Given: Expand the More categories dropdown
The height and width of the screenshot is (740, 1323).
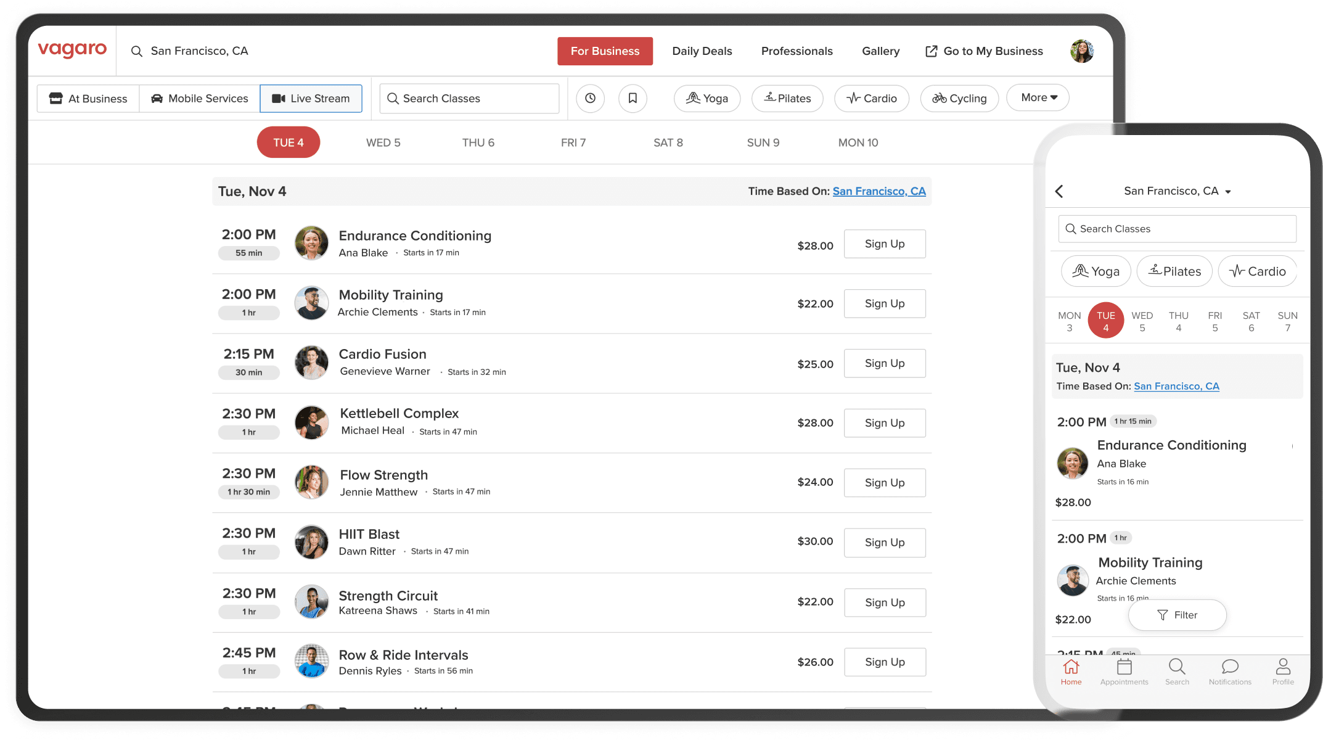Looking at the screenshot, I should [1038, 97].
